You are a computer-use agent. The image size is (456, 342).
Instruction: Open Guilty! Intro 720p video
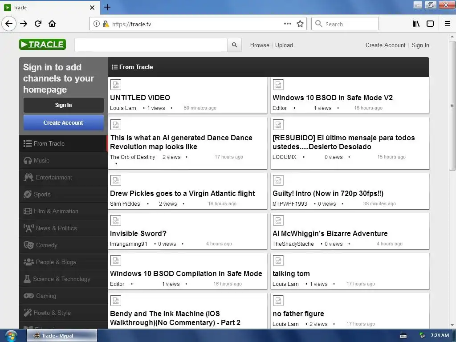tap(328, 193)
